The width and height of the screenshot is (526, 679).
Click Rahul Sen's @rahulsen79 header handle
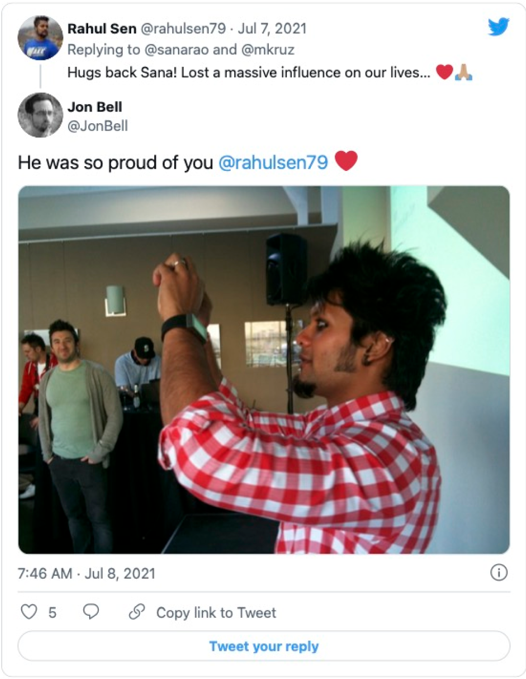tap(183, 29)
